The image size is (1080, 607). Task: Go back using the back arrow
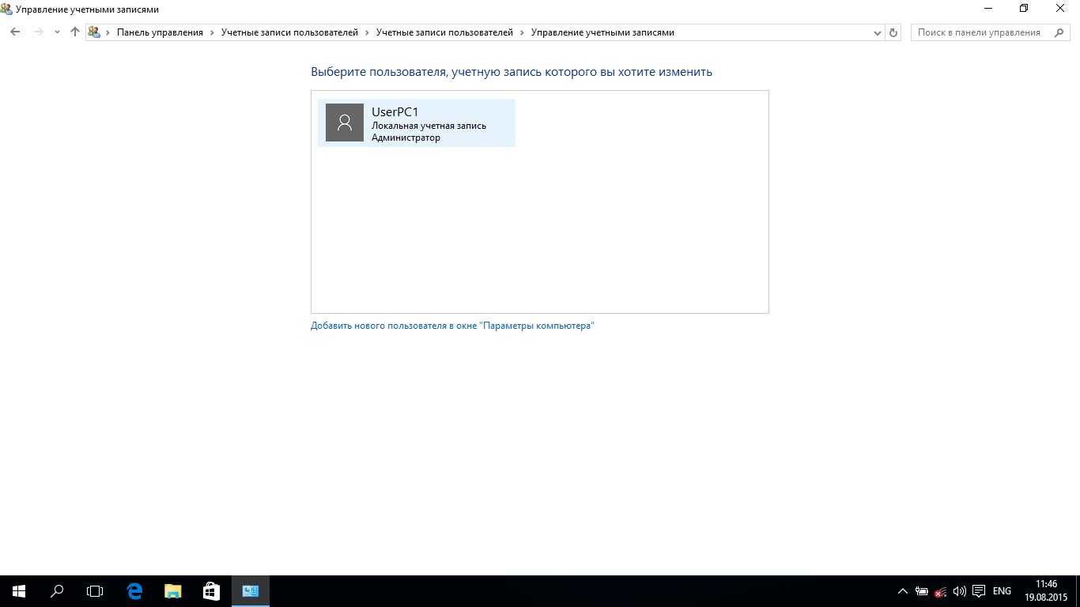pos(15,32)
